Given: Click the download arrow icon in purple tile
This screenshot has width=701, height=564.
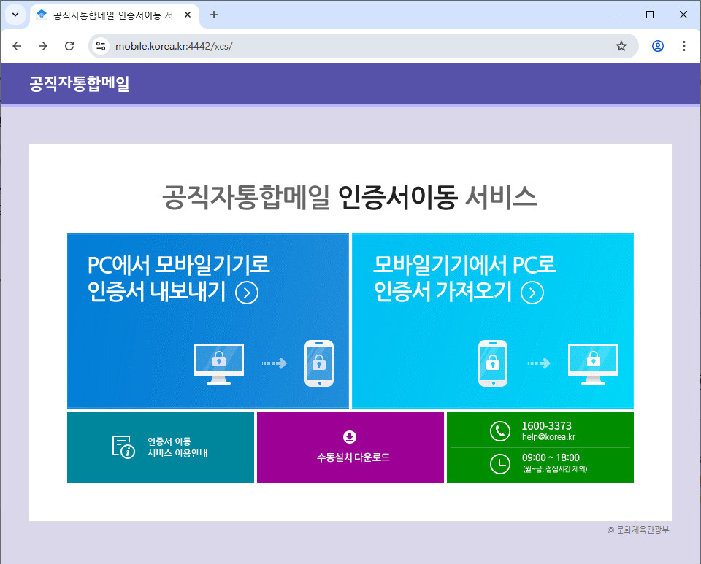Looking at the screenshot, I should coord(350,437).
